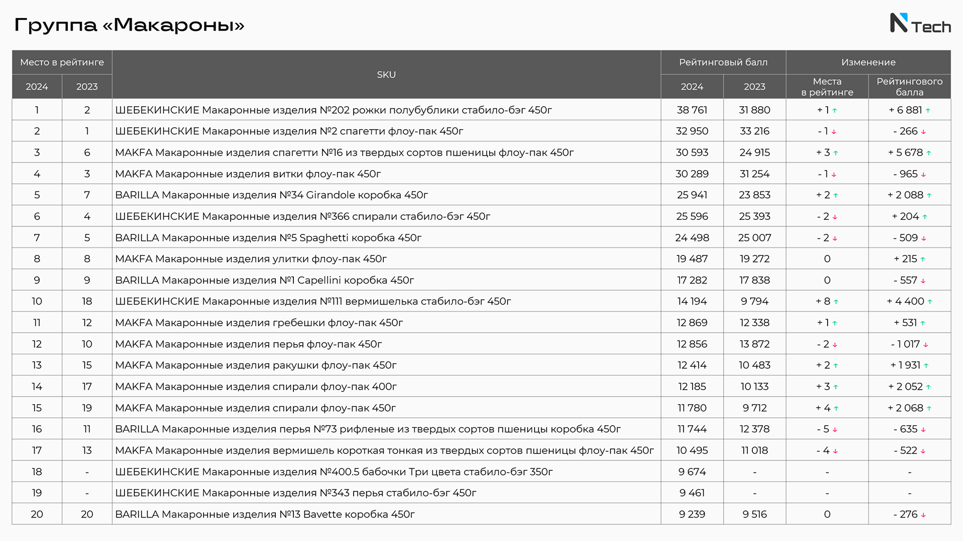Select the ШЕБЕКИНСКИЕ №202 рожки полубублики row
This screenshot has height=541, width=963.
coord(481,110)
